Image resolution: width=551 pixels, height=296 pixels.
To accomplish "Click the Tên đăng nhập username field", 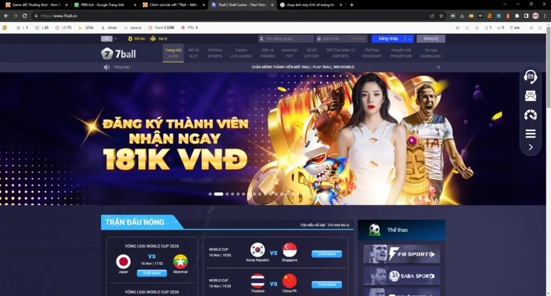I will click(286, 39).
